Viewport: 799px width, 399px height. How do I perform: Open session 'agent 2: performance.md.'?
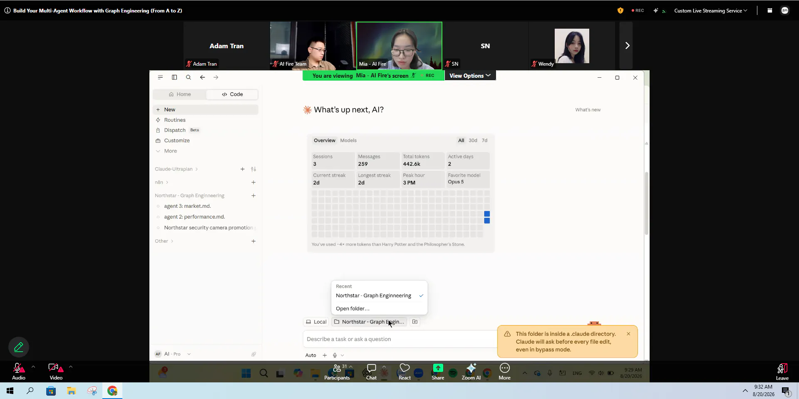(206, 217)
